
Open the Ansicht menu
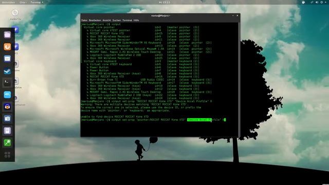(106, 21)
